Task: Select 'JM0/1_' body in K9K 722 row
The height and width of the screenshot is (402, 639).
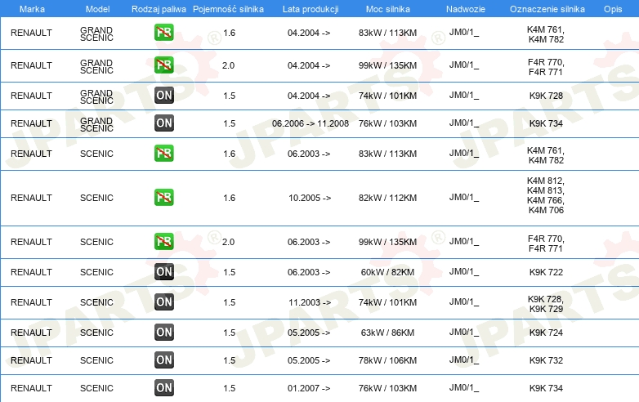Action: tap(464, 271)
